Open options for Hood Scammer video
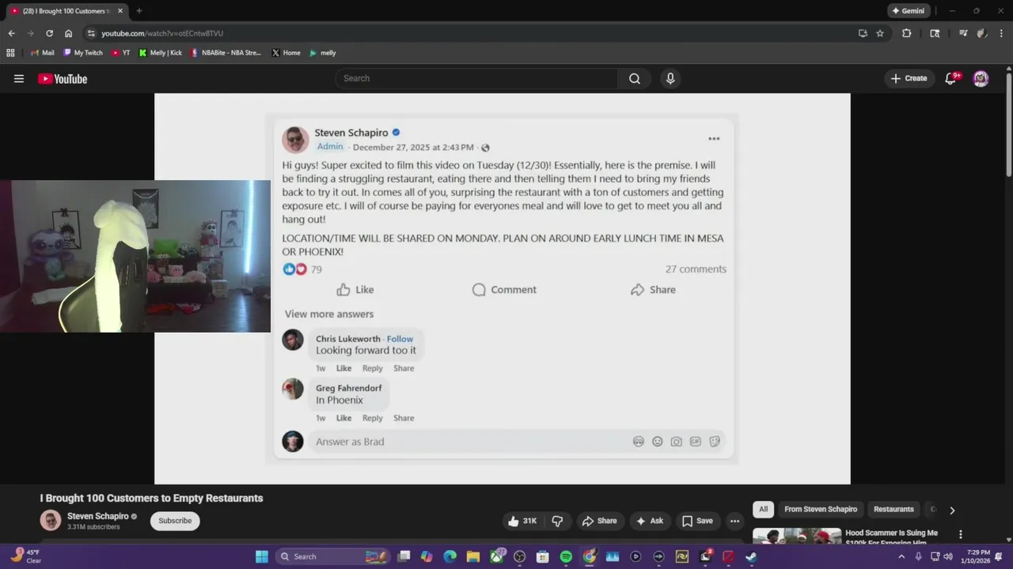 coord(961,534)
